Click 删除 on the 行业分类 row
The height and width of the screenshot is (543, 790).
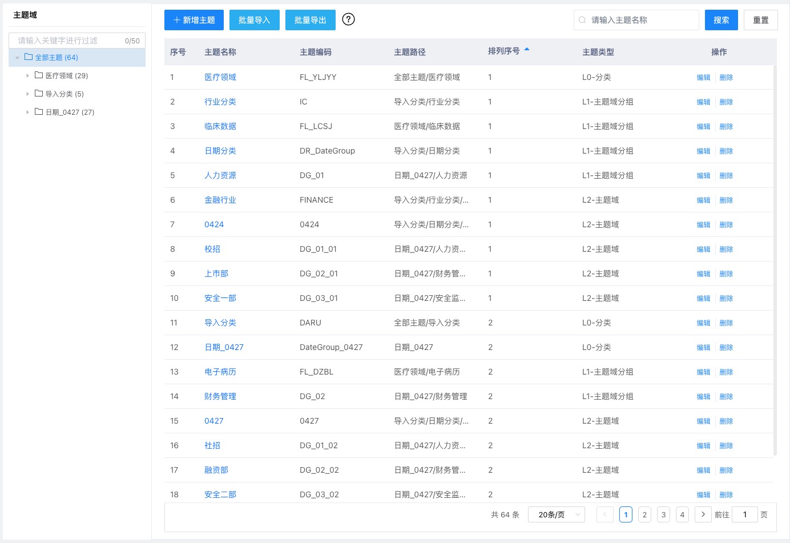click(726, 102)
